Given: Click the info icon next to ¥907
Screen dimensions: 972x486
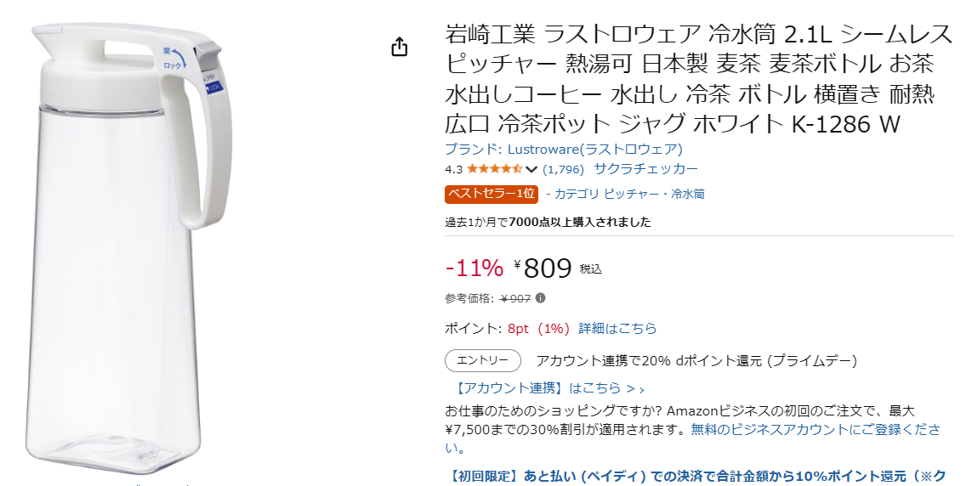Looking at the screenshot, I should (x=541, y=297).
